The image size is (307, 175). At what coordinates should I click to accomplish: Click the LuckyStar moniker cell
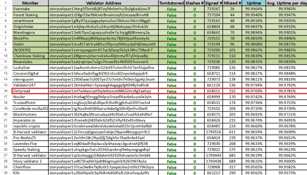click(x=30, y=68)
